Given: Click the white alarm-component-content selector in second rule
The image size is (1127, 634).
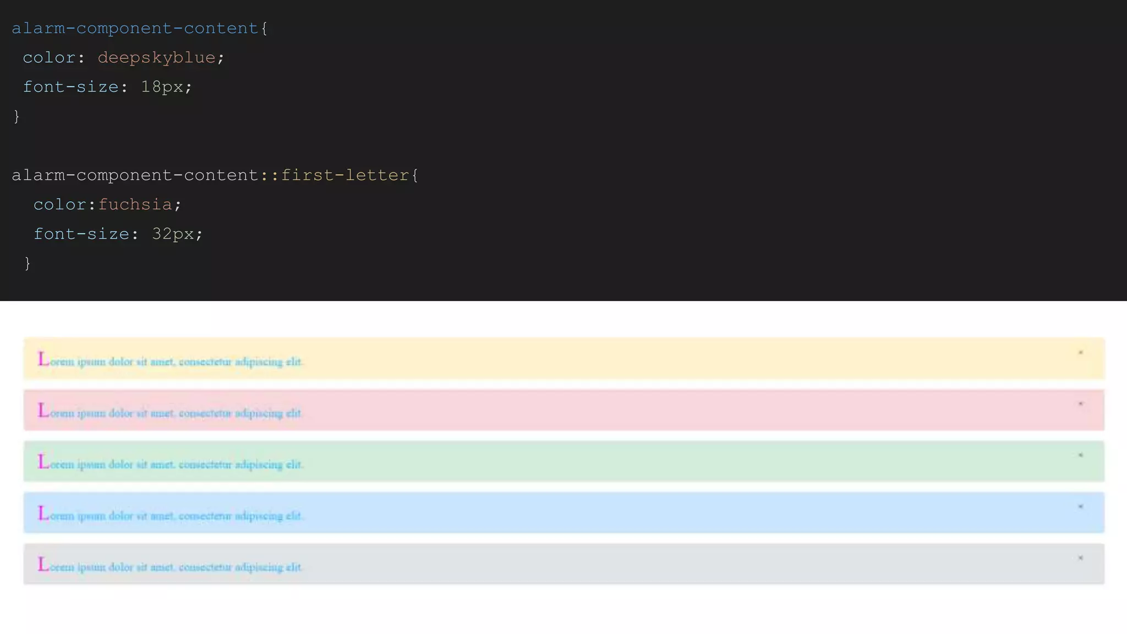Looking at the screenshot, I should (135, 175).
